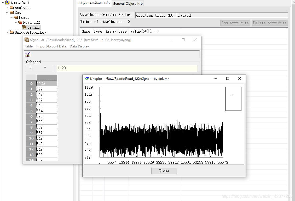
Task: Select the table cell with value 542
Action: (x=47, y=106)
